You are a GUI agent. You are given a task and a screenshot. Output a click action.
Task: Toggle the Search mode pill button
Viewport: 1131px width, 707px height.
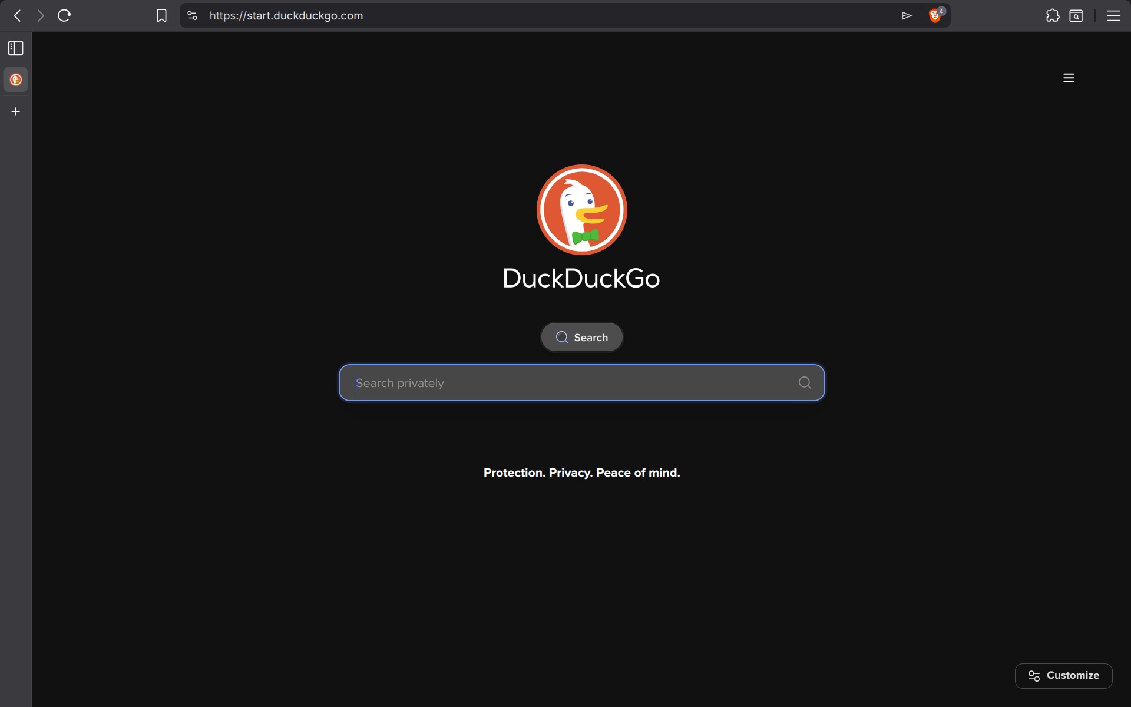tap(581, 337)
